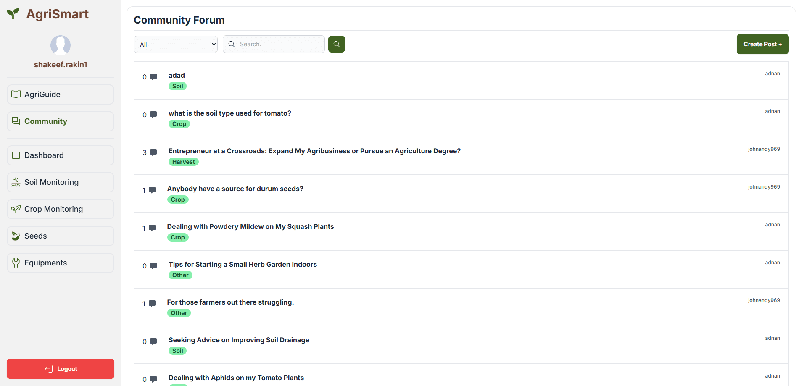804x386 pixels.
Task: Click the Seeds sprout icon
Action: coord(16,236)
